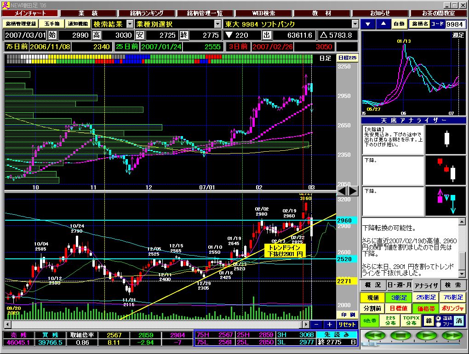Open the 検索結果 dropdown
The height and width of the screenshot is (354, 469).
click(x=130, y=24)
